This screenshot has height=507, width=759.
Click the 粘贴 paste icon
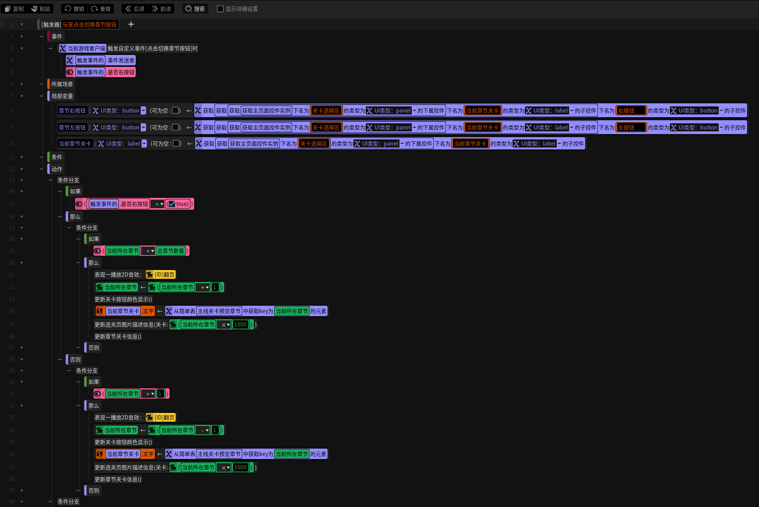pos(34,9)
